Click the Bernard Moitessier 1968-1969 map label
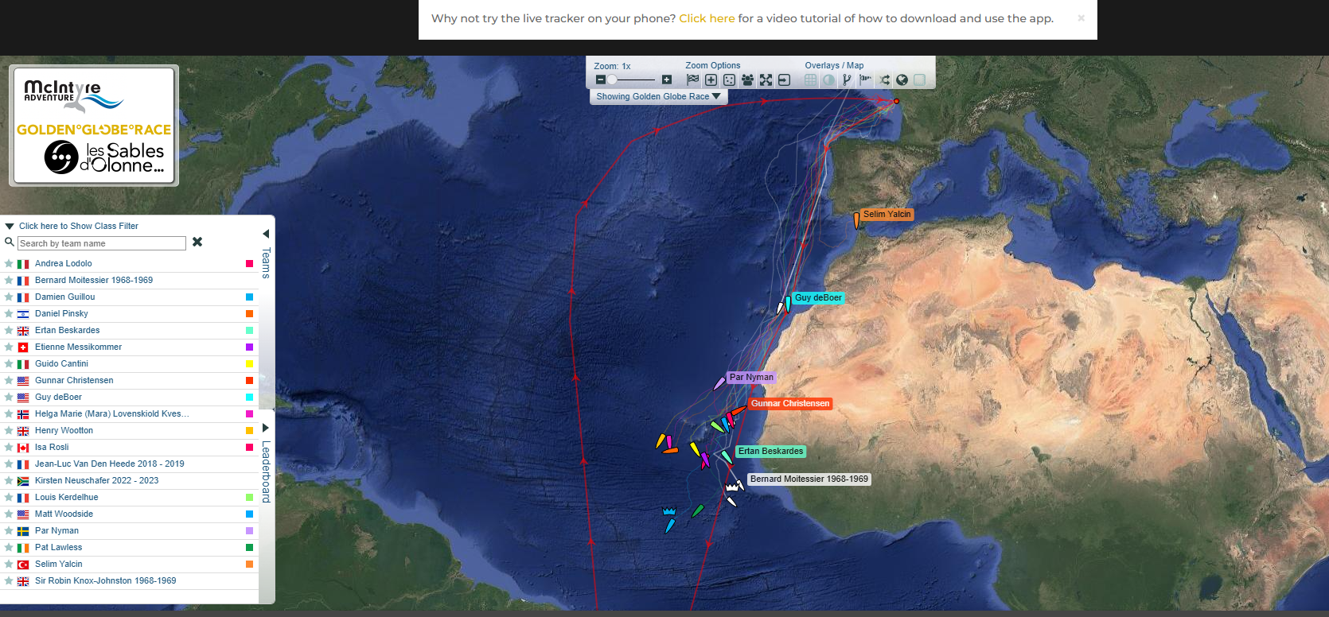Viewport: 1329px width, 617px height. 809,479
